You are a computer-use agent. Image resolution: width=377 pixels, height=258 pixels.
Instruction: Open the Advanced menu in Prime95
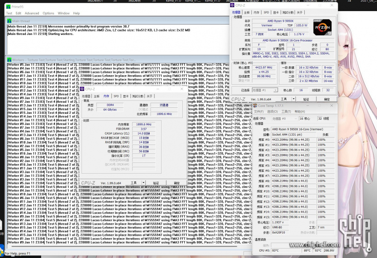32,13
